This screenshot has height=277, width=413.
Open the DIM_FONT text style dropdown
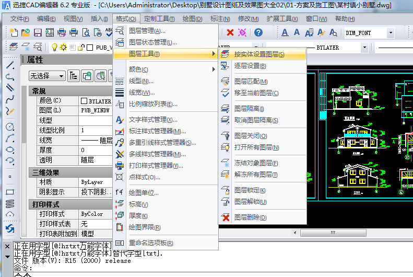(391, 33)
